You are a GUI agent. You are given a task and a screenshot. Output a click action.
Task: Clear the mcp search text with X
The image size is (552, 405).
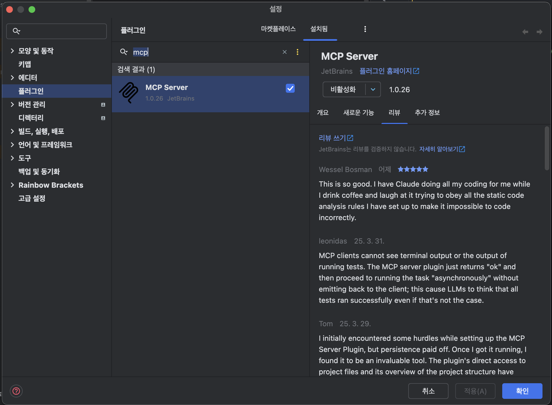point(285,52)
